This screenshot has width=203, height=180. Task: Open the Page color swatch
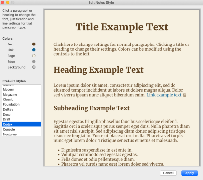click(x=34, y=56)
